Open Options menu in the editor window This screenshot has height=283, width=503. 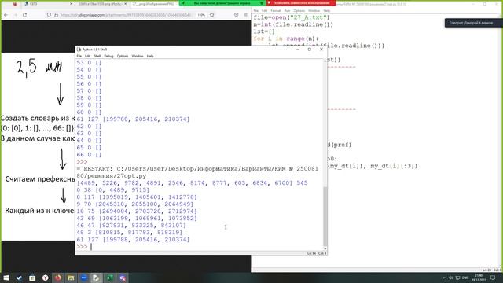299,10
